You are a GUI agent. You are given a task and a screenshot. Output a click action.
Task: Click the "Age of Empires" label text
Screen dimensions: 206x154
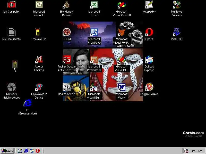[x=39, y=68]
